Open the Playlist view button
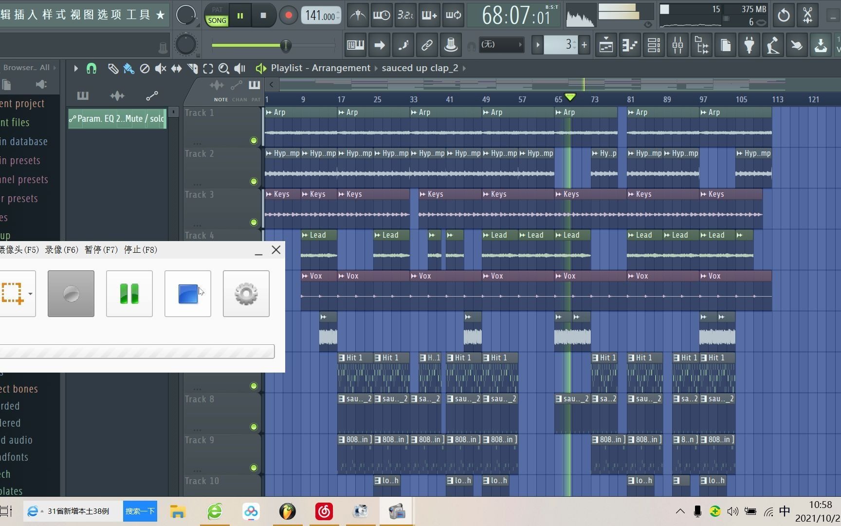The width and height of the screenshot is (841, 526). coord(606,45)
